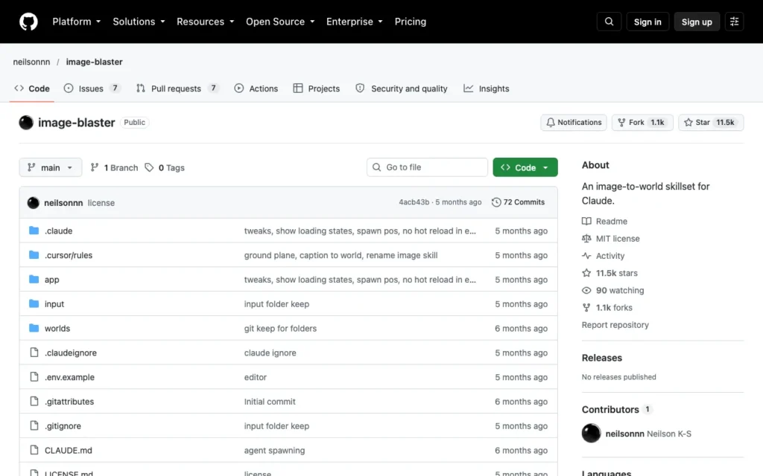Click the app folder icon
Viewport: 763px width, 476px height.
coord(34,280)
